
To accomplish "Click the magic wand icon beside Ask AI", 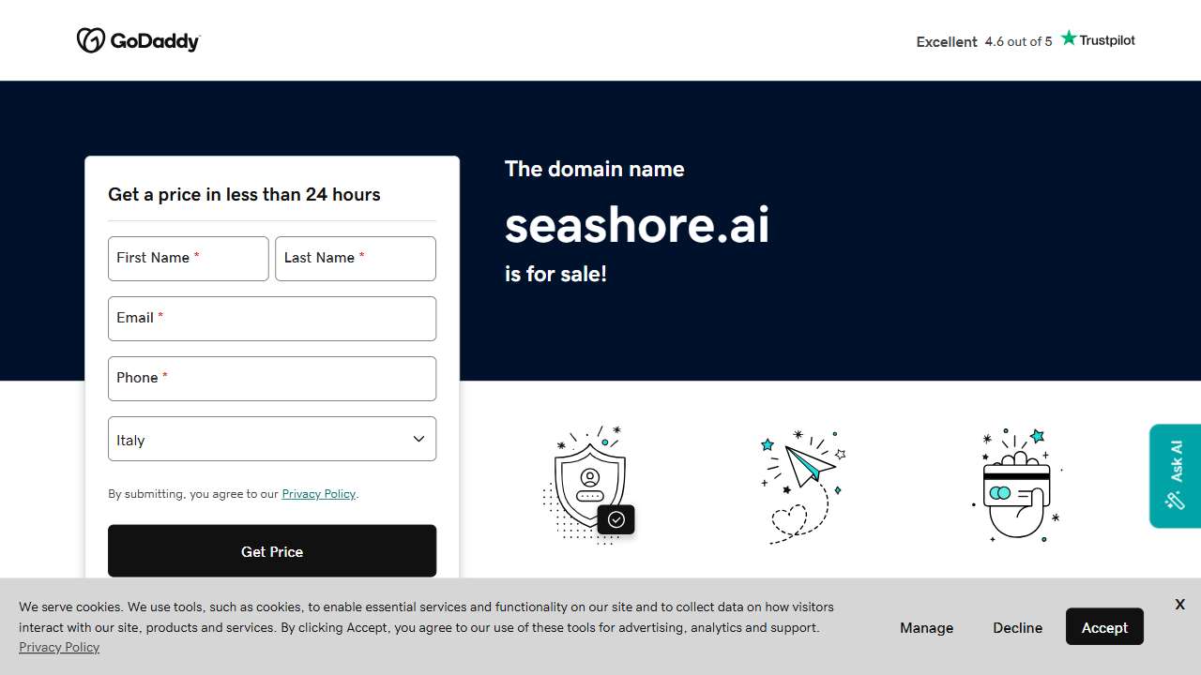I will pos(1175,501).
